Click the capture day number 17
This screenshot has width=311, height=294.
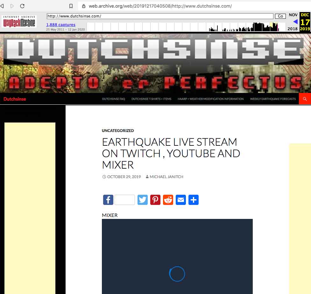305,22
